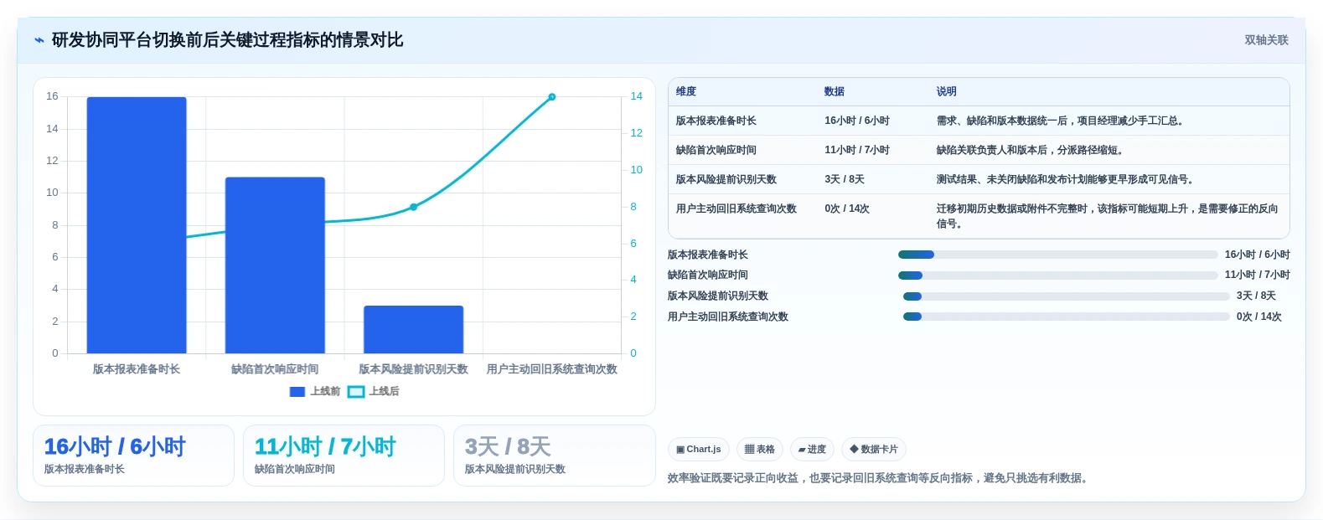The image size is (1323, 520).
Task: Click the 版本报表准备时长 blue bar in chart
Action: click(137, 225)
